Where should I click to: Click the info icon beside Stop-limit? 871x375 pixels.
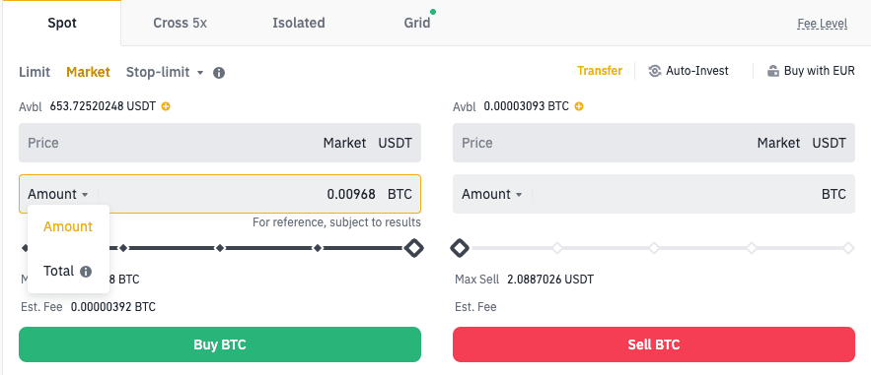tap(219, 73)
